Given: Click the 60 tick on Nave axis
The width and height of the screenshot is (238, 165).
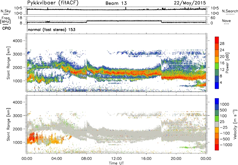Looking at the screenshot, I should (x=213, y=18).
